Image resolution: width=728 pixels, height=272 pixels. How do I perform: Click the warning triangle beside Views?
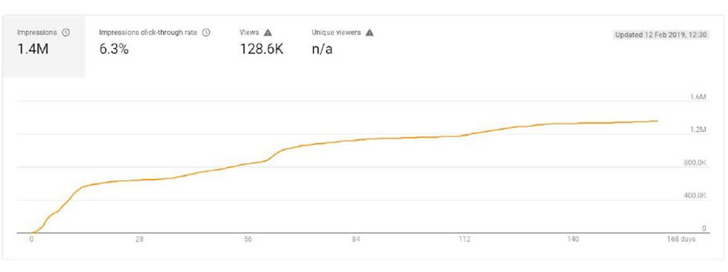pos(268,33)
